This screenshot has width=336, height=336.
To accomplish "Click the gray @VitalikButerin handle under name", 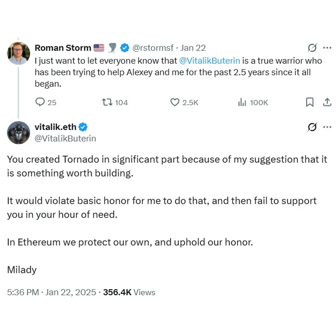I will click(65, 138).
